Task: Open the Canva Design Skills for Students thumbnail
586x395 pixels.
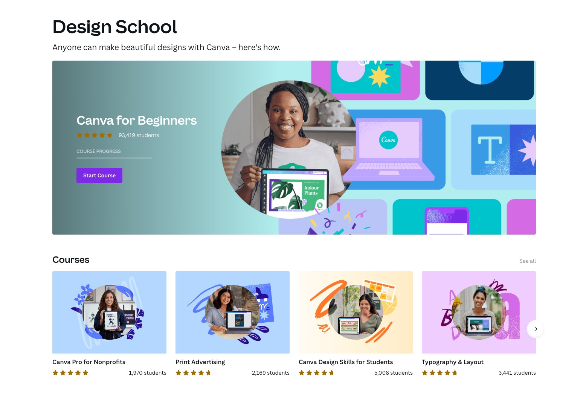Action: 356,313
